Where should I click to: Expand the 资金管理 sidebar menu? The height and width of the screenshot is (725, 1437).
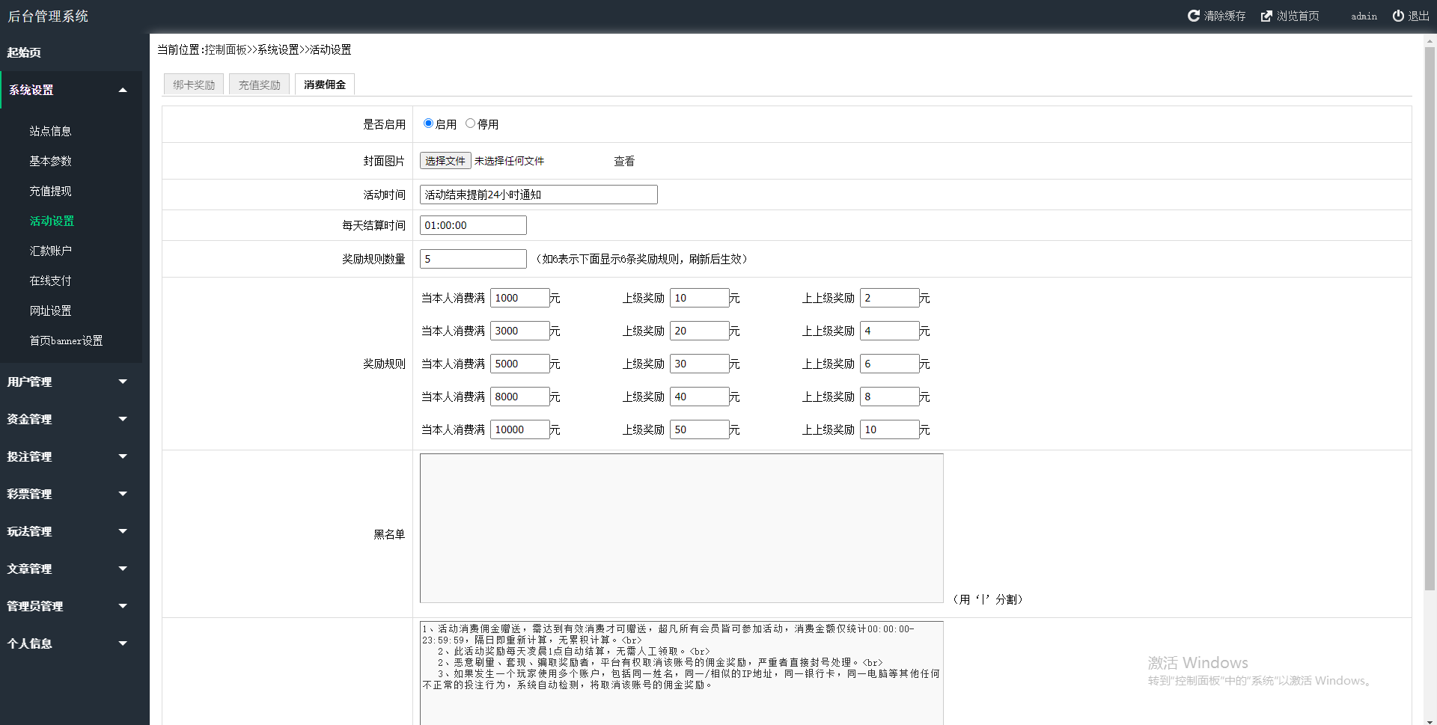point(123,419)
